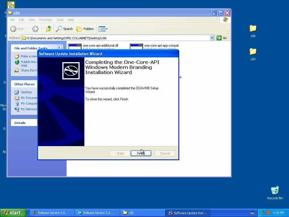Viewport: 289px width, 217px height.
Task: Click the on-screen keyboard tray icon
Action: (252, 213)
